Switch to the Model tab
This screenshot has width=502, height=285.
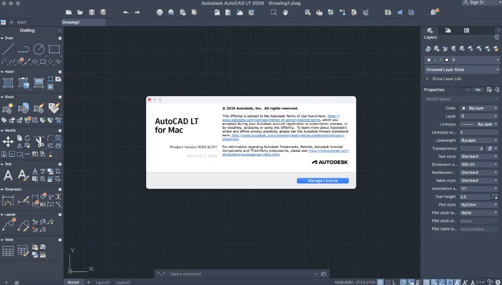click(73, 282)
